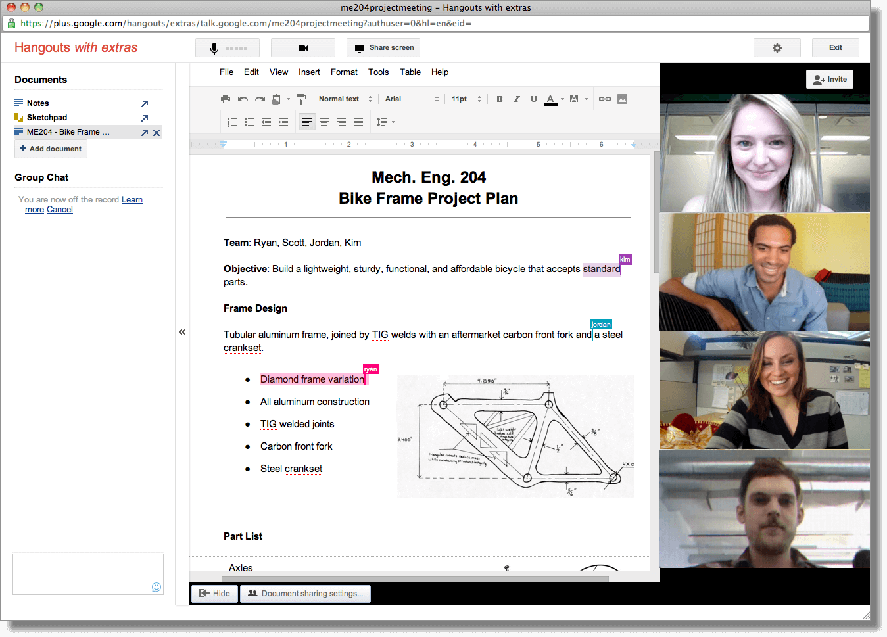Expand the line spacing dropdown
Viewport: 887px width, 637px height.
point(385,122)
